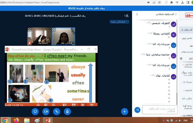The height and width of the screenshot is (123, 193).
Task: Open Chrome media controls icon
Action: click(x=177, y=3)
